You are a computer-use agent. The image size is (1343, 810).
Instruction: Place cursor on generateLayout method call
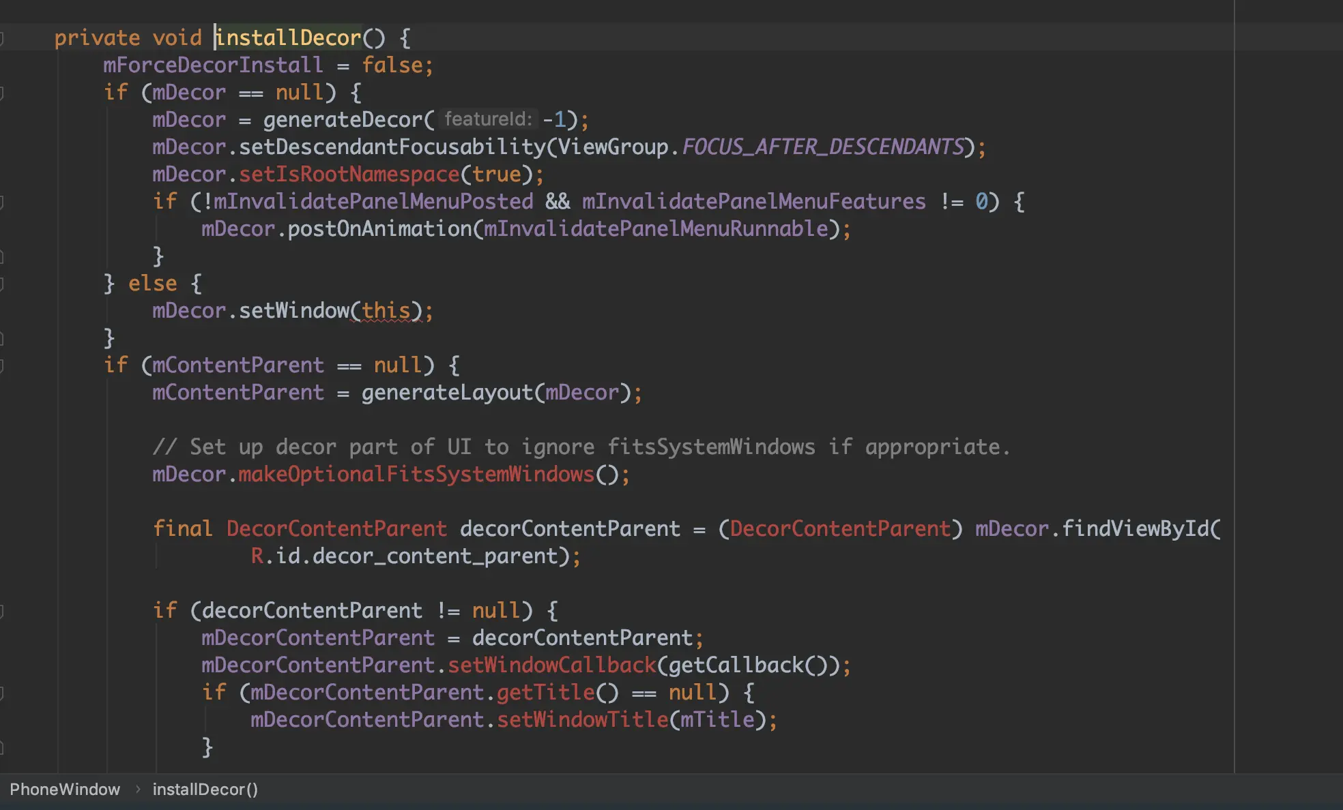[x=447, y=393]
